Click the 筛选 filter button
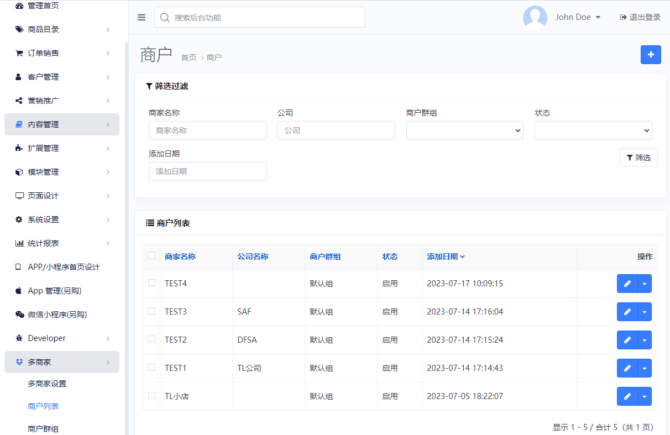Image resolution: width=670 pixels, height=435 pixels. point(638,158)
